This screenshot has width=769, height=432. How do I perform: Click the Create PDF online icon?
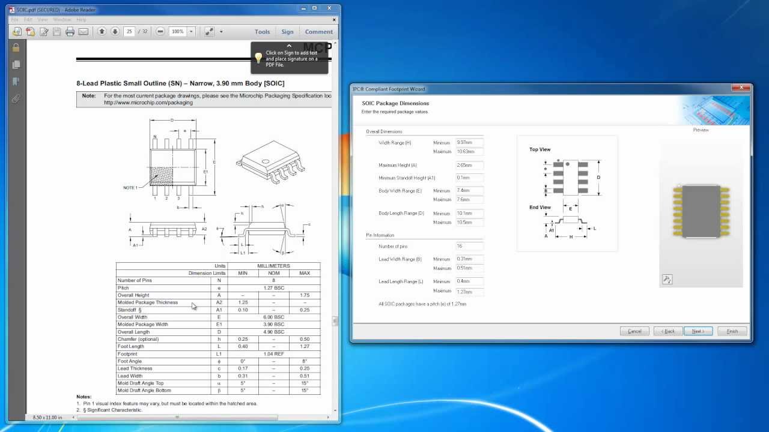[30, 32]
